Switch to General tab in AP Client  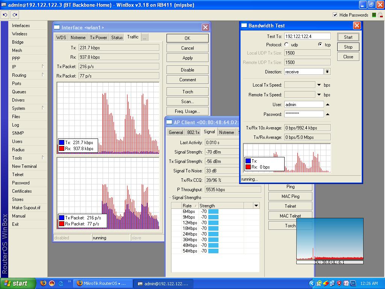click(176, 132)
